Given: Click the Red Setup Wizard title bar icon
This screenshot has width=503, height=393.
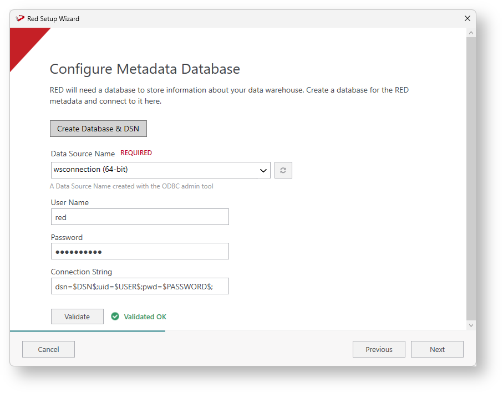Looking at the screenshot, I should pos(21,18).
